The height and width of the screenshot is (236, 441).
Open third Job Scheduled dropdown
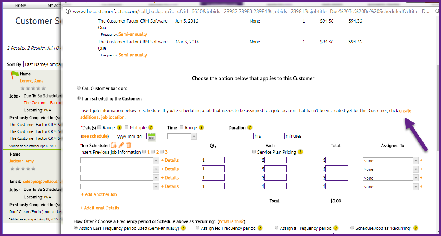point(120,178)
